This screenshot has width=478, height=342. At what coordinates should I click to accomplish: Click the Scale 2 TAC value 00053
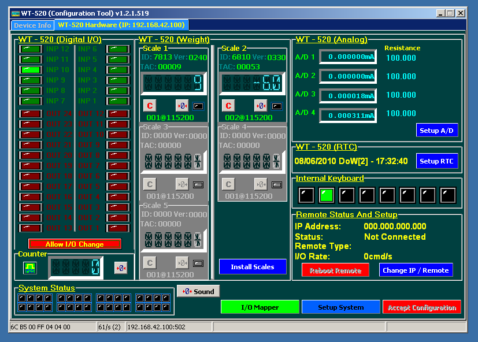[248, 67]
